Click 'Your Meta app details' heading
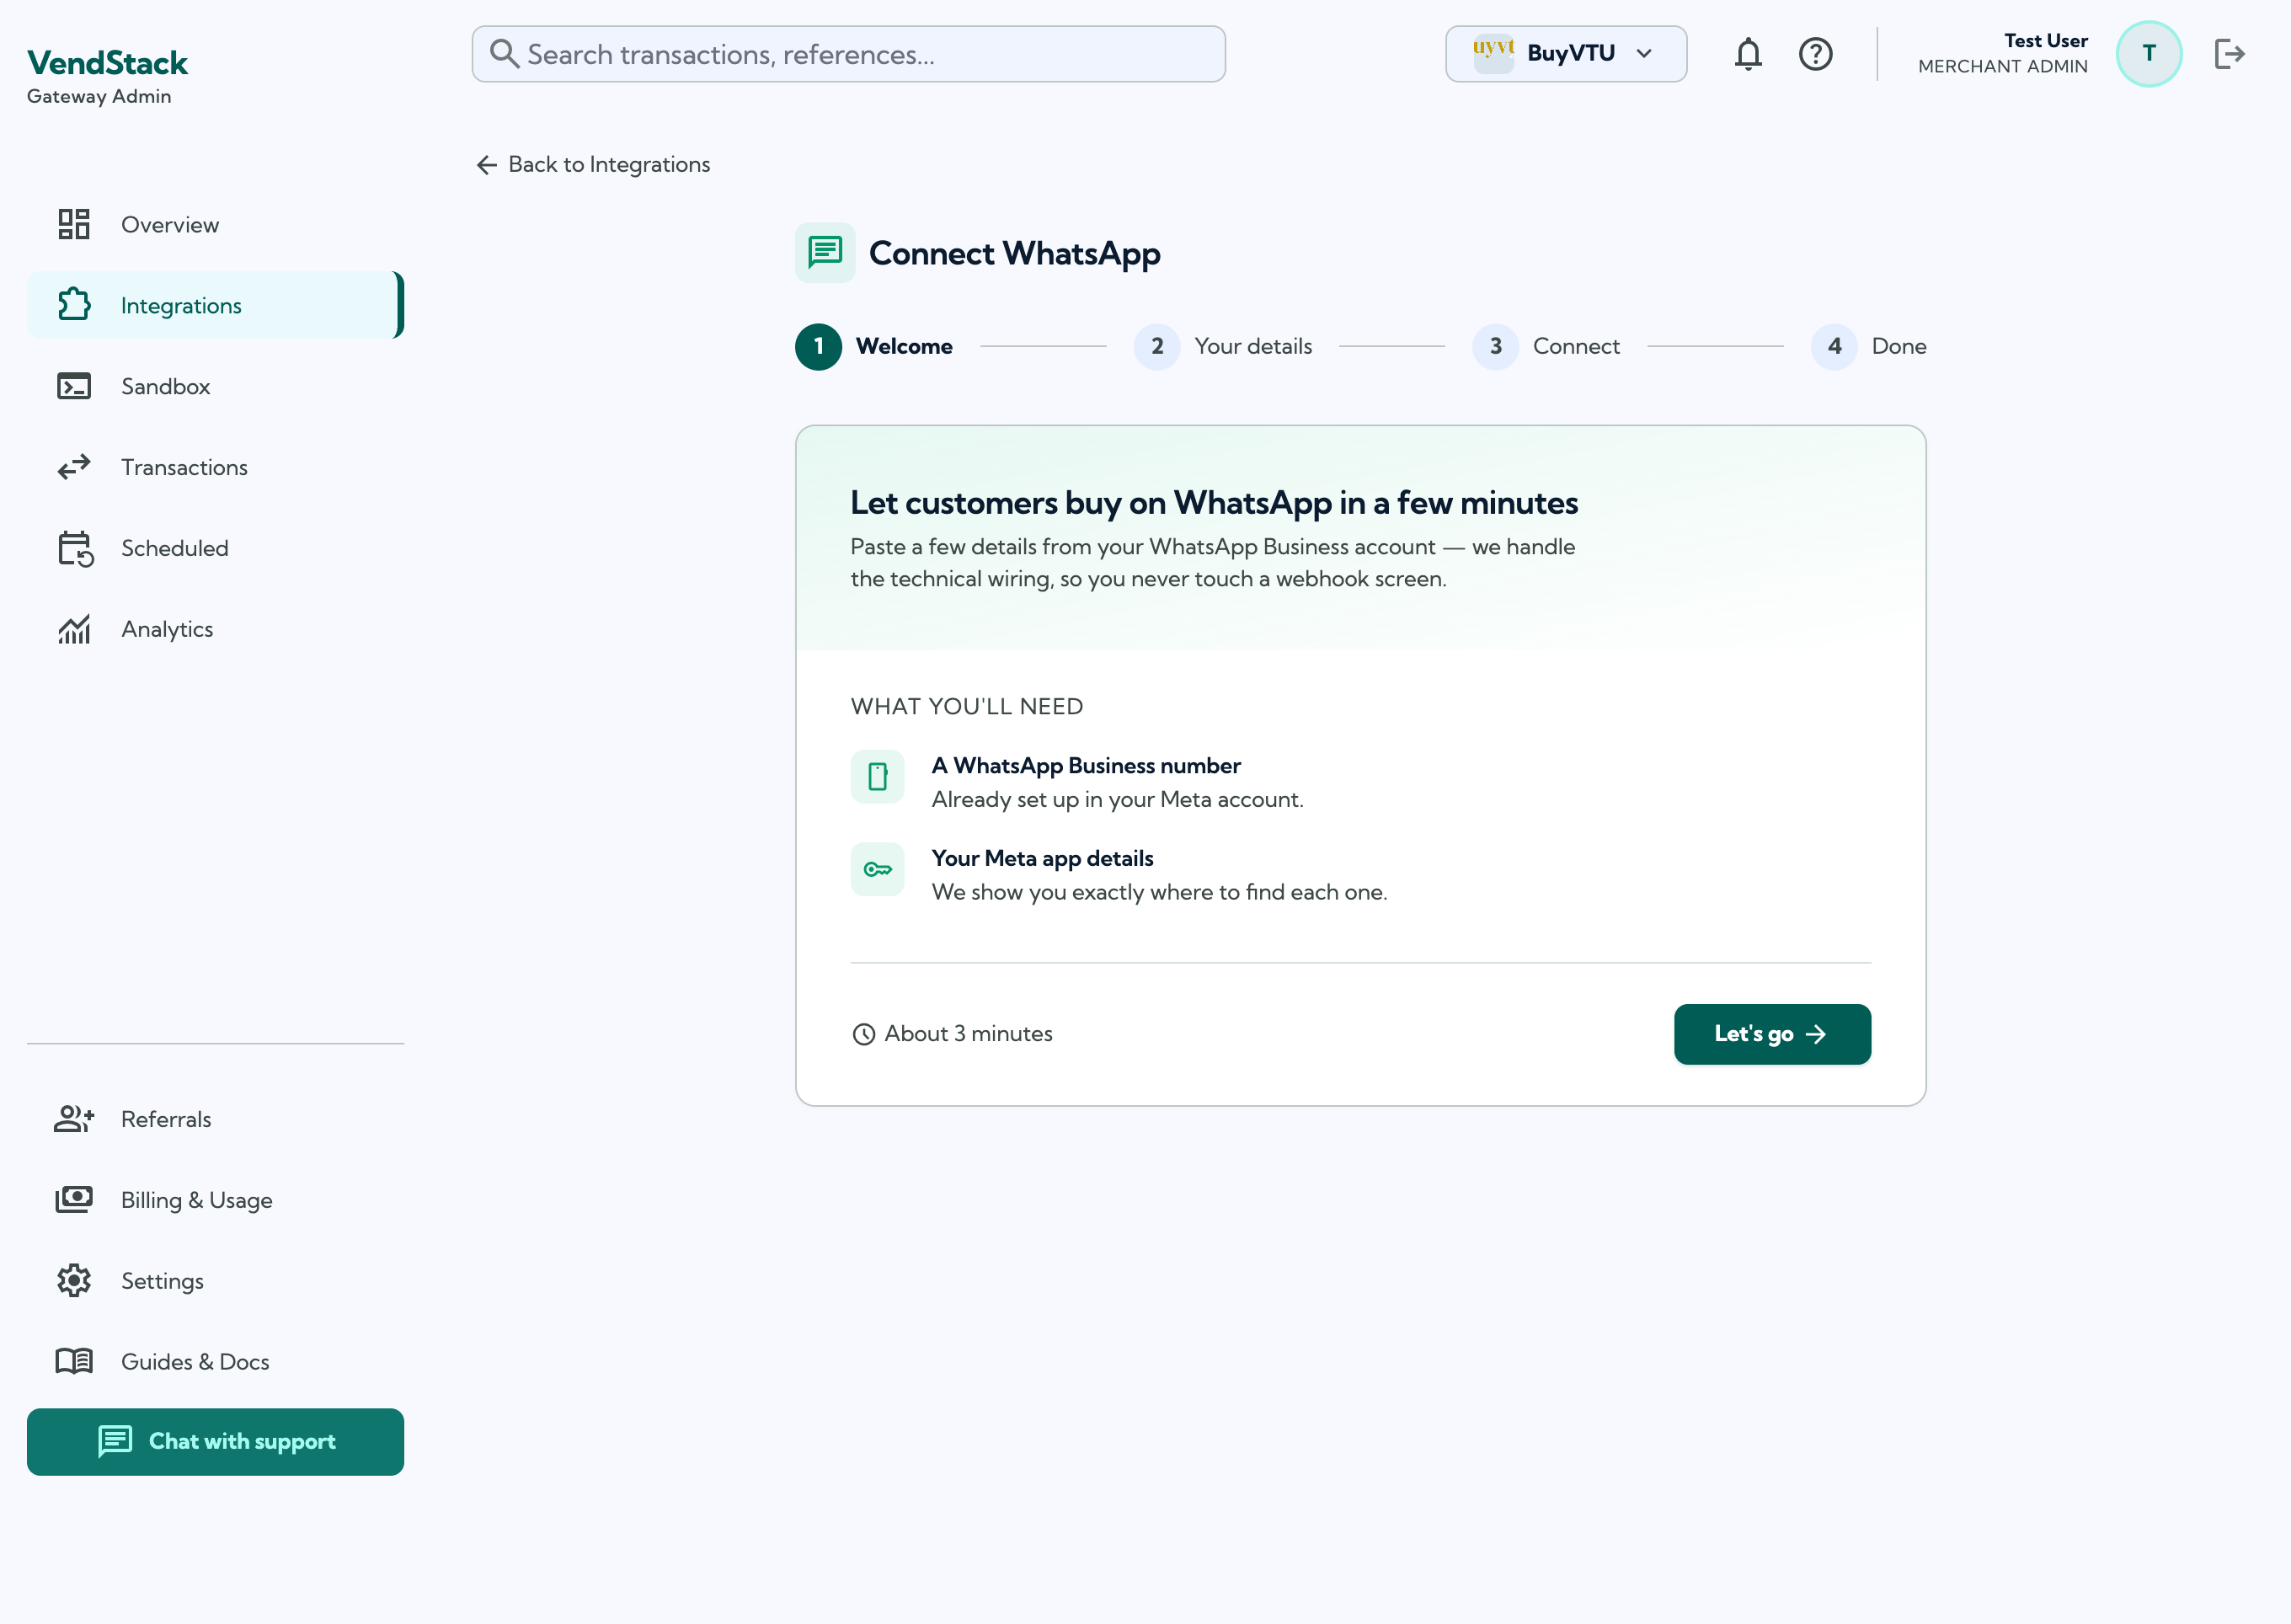 coord(1042,858)
